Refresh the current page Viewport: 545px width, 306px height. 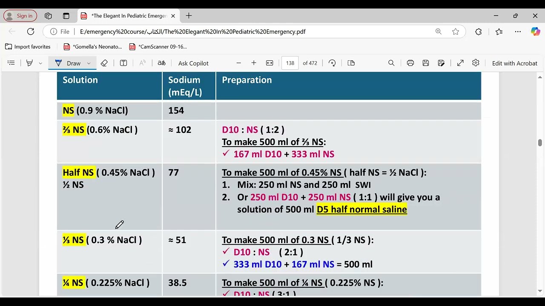point(31,31)
